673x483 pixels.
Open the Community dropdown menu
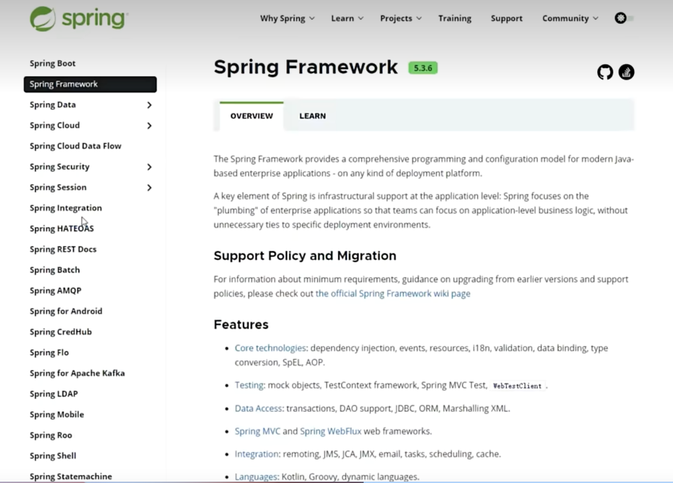pos(570,19)
